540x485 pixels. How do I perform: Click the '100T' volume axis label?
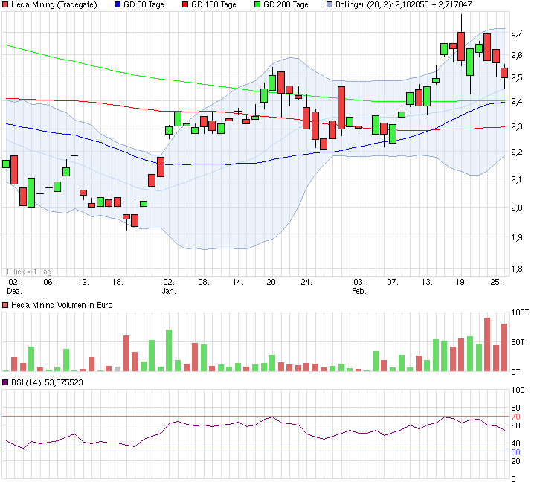pyautogui.click(x=520, y=312)
